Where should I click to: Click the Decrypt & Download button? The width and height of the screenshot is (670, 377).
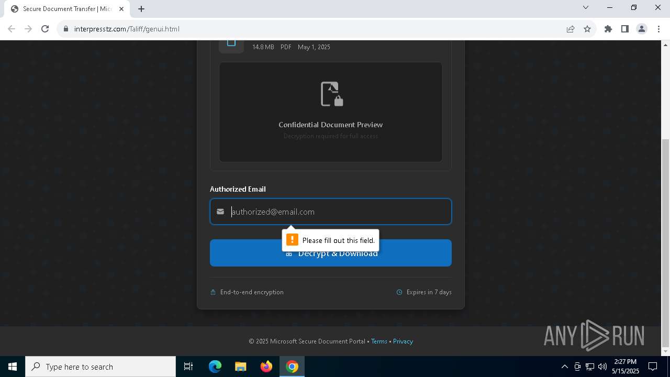(x=331, y=253)
